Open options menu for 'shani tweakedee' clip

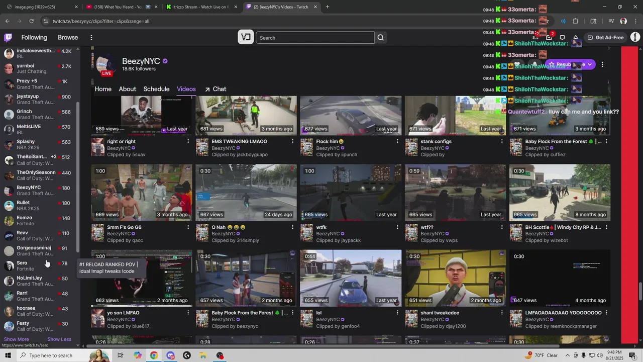point(502,313)
